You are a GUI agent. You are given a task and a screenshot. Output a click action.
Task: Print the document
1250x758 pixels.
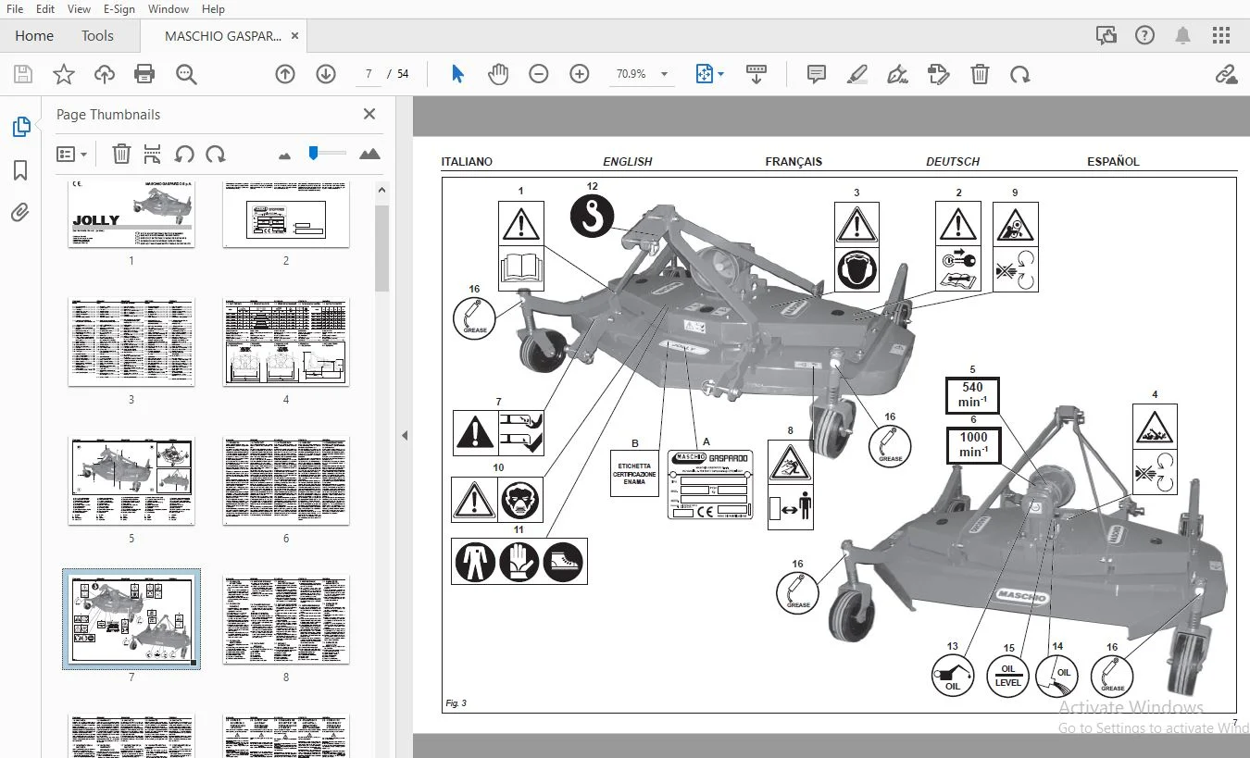144,74
